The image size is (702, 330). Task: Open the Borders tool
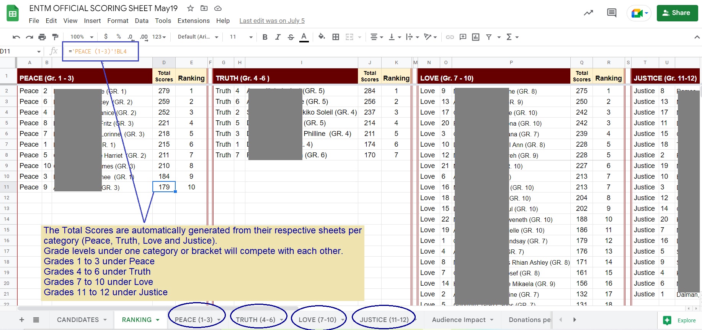coord(336,37)
